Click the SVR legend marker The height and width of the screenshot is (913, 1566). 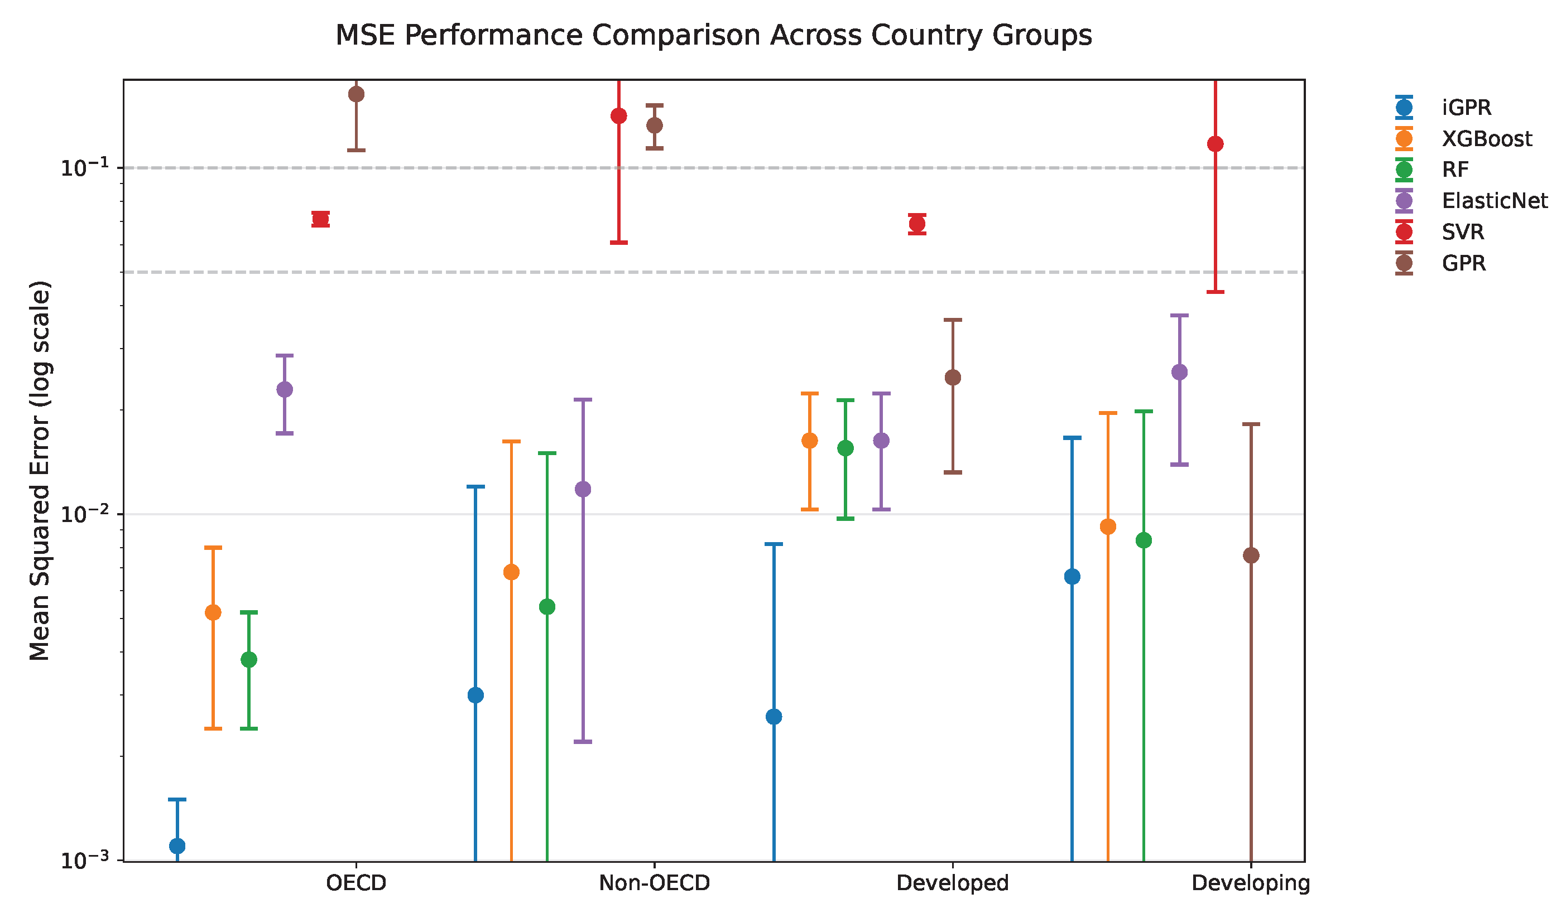pos(1404,232)
